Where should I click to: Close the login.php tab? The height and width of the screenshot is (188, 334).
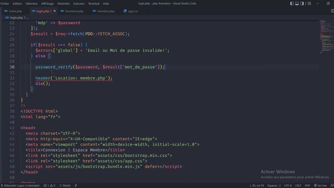(x=54, y=11)
